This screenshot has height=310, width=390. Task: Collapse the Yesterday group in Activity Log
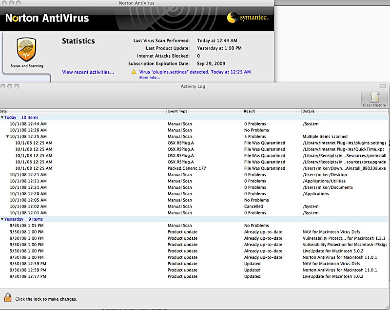(x=2, y=219)
